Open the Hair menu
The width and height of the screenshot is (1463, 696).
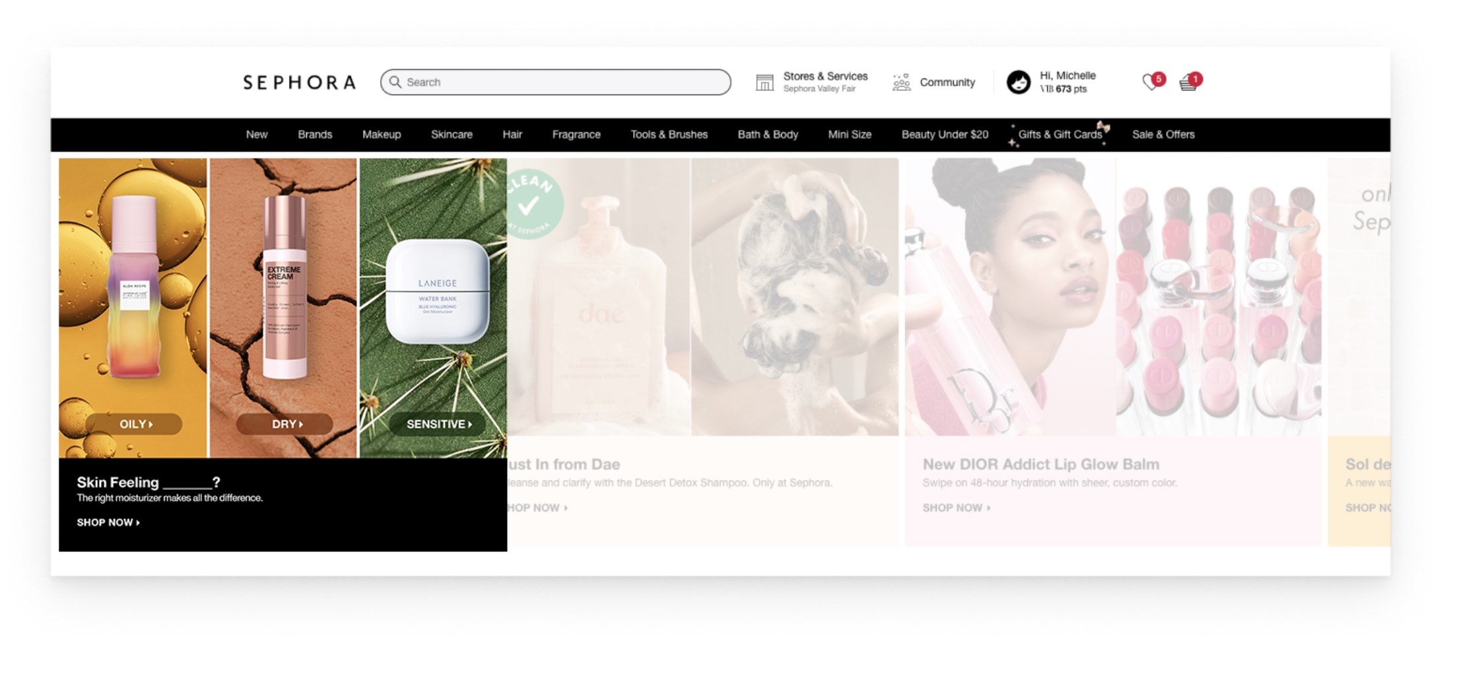click(x=512, y=134)
